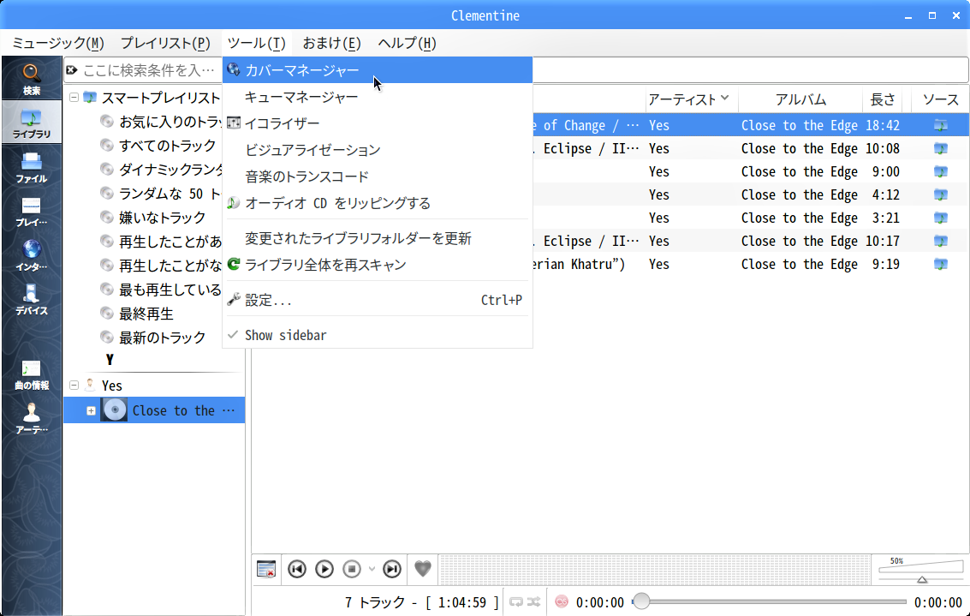Viewport: 970px width, 616px height.
Task: Select the track with length 9:19
Action: point(750,265)
